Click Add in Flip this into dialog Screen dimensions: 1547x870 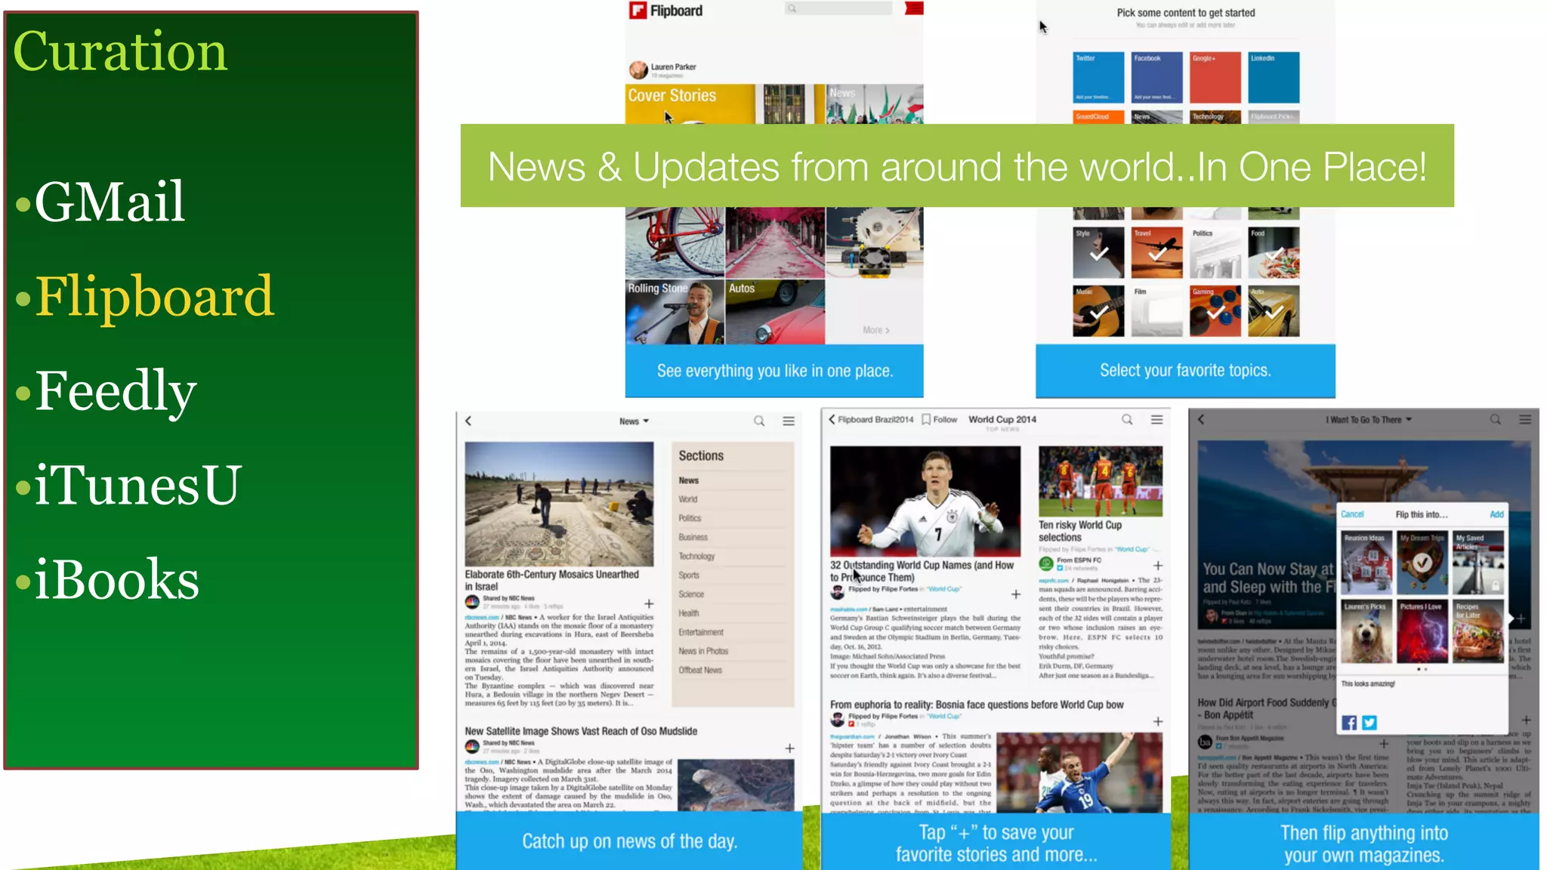pyautogui.click(x=1496, y=514)
